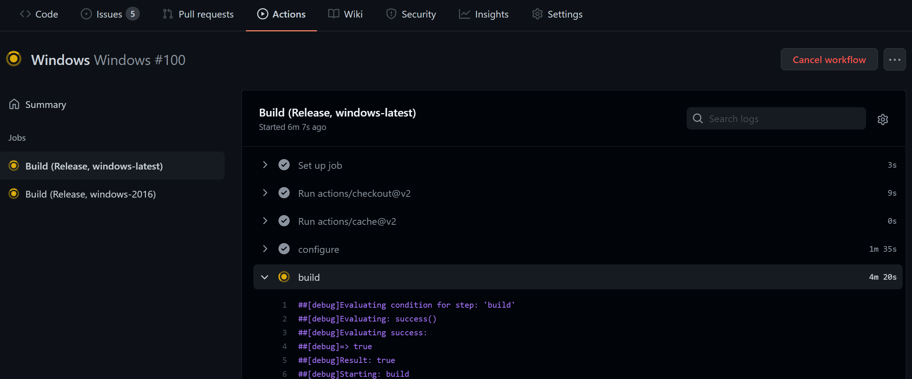Expand the Run actions/cache@v2 step
Viewport: 912px width, 379px height.
[x=265, y=221]
